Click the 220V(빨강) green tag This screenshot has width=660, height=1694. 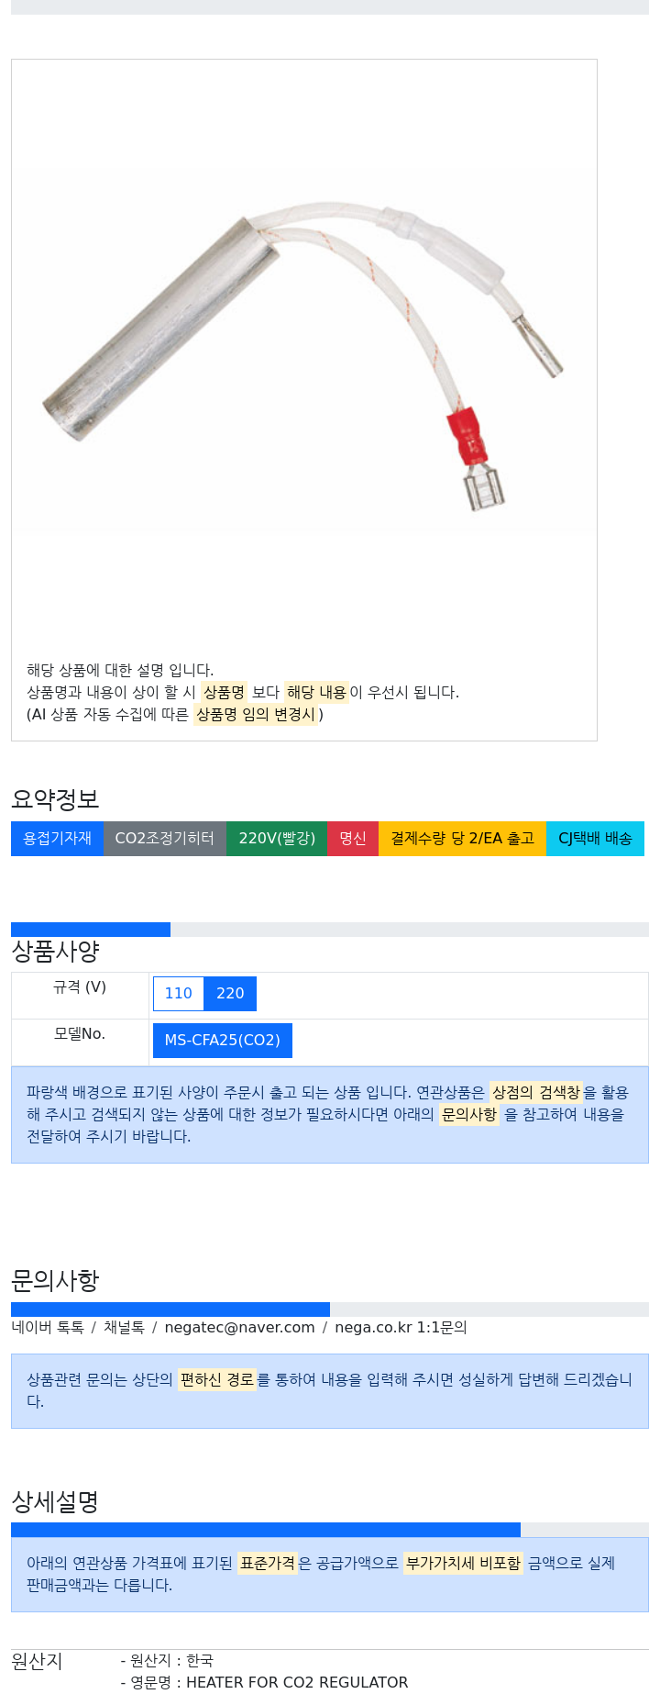[277, 839]
